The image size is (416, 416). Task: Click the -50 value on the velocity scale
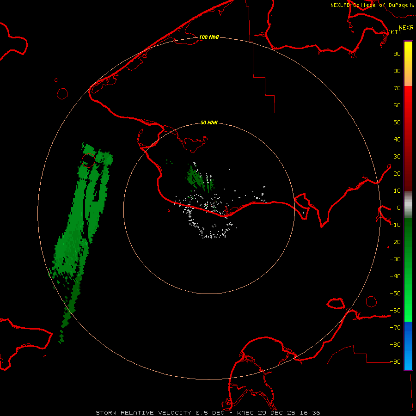395,294
